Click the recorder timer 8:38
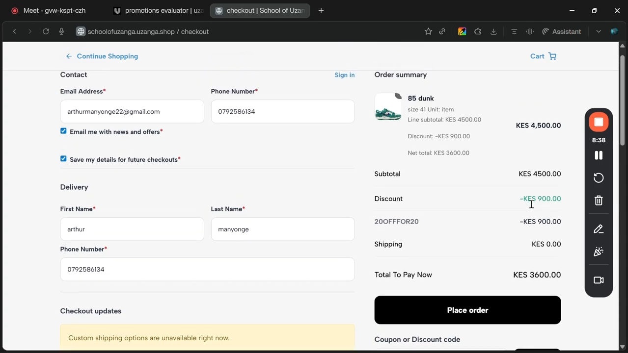Screen dimensions: 628x353 click(599, 140)
